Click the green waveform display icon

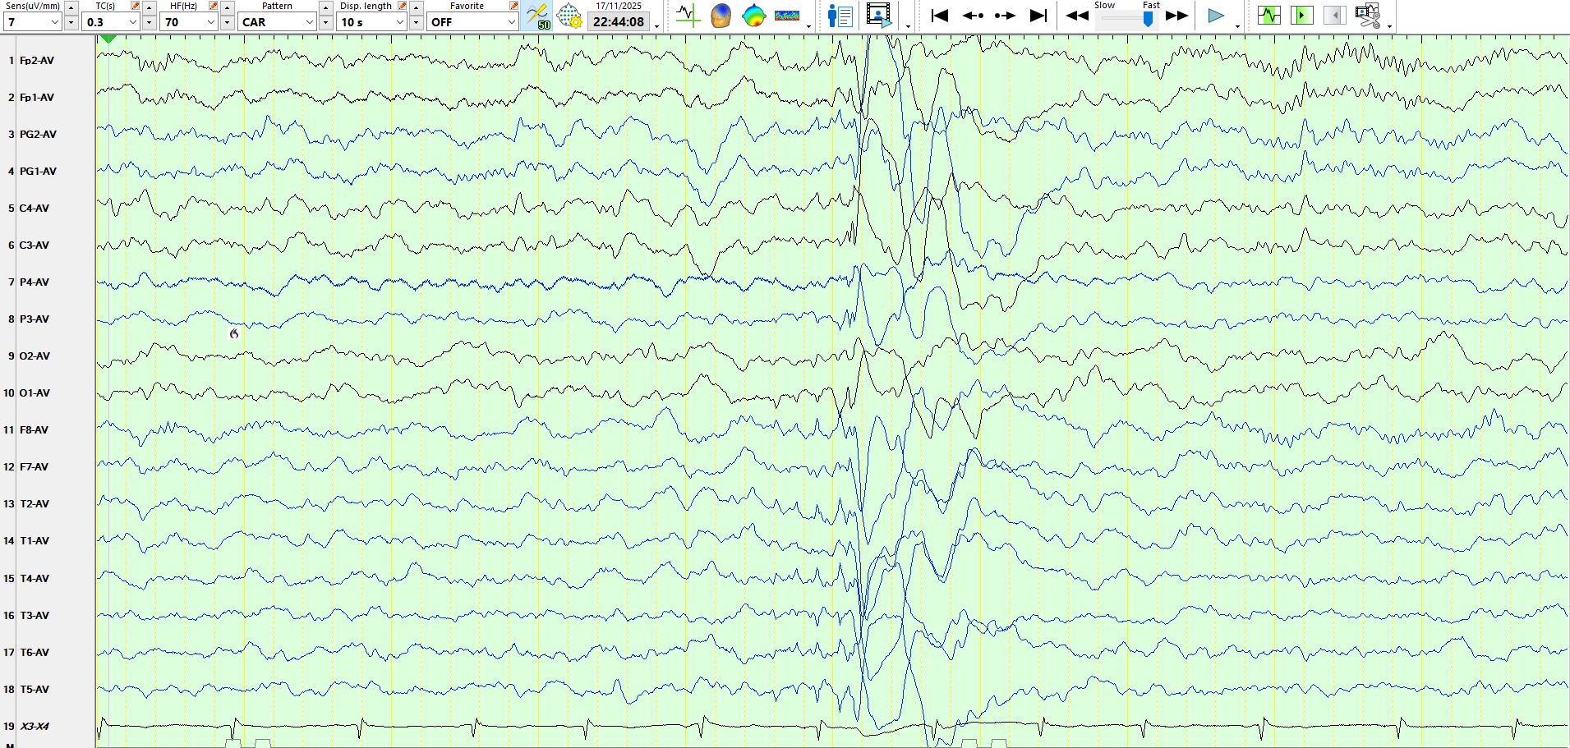pyautogui.click(x=1269, y=16)
